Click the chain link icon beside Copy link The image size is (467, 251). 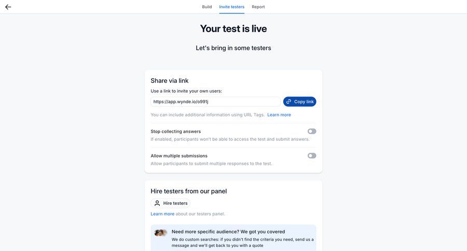pos(289,102)
